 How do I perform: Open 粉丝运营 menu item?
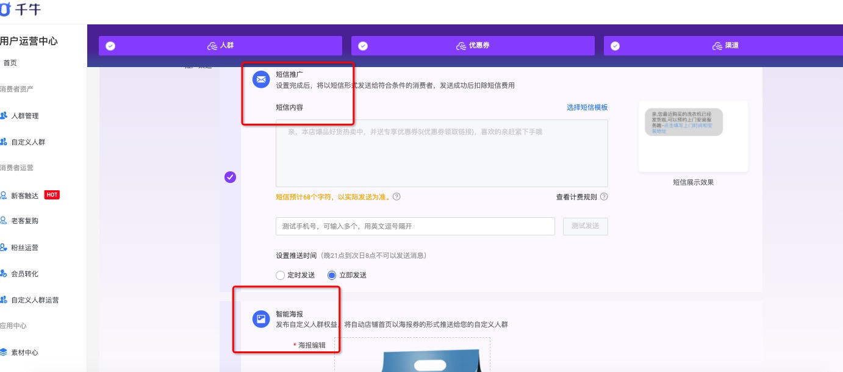tap(25, 248)
